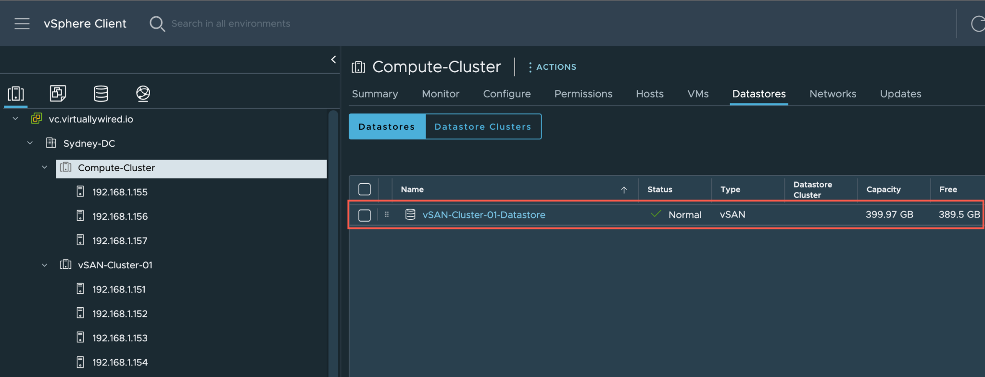Viewport: 985px width, 377px height.
Task: Click the 399.97 GB capacity cell
Action: tap(889, 214)
